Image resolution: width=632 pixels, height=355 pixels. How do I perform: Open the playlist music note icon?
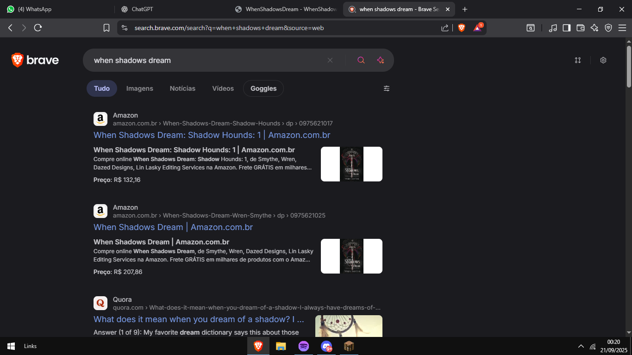[x=553, y=28]
